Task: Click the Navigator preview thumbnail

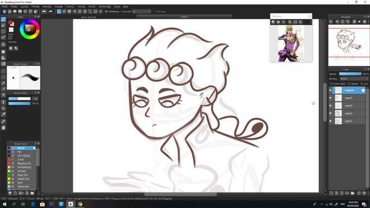Action: tap(349, 45)
